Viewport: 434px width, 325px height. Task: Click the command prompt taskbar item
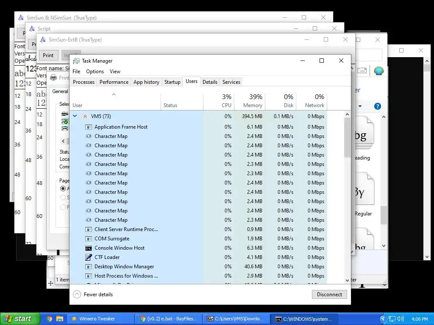pyautogui.click(x=304, y=319)
